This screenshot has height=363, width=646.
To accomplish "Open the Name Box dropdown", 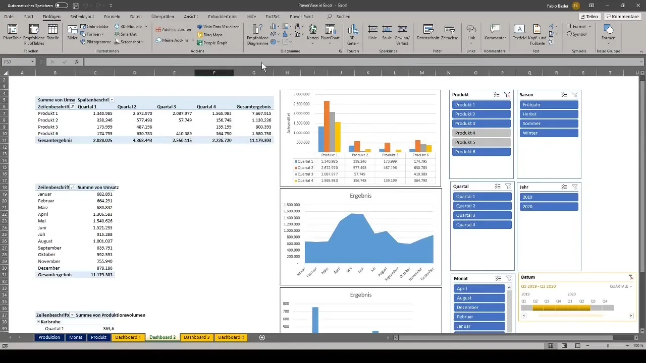I will pos(32,62).
